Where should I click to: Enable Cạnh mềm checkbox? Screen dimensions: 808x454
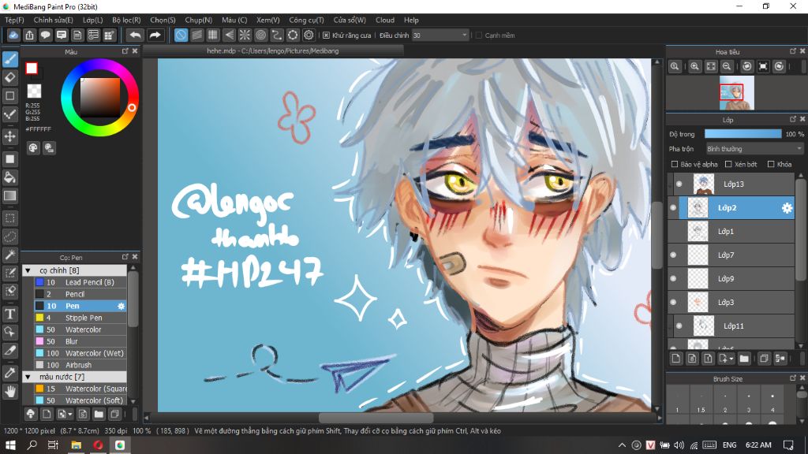pos(479,35)
